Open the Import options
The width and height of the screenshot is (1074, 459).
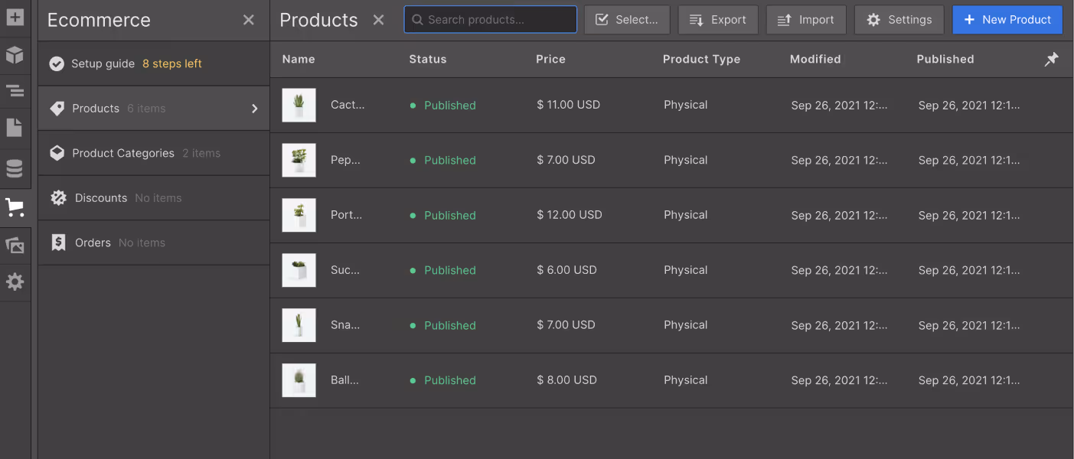pyautogui.click(x=806, y=19)
